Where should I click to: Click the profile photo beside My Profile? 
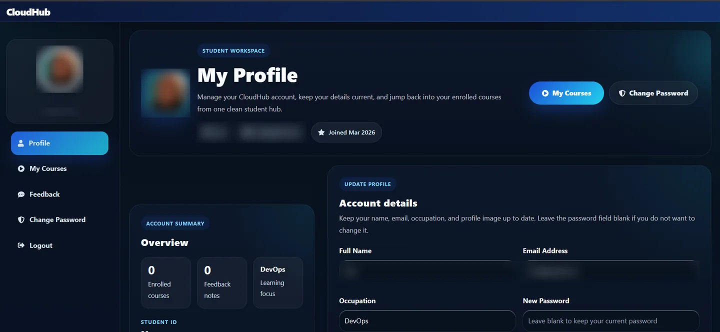pyautogui.click(x=165, y=93)
